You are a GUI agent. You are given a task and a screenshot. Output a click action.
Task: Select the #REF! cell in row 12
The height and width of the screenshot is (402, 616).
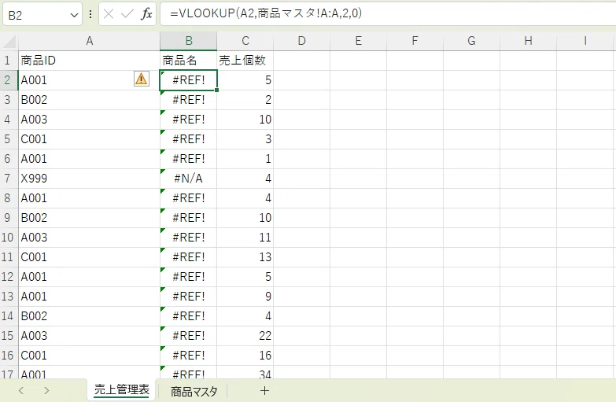point(189,277)
